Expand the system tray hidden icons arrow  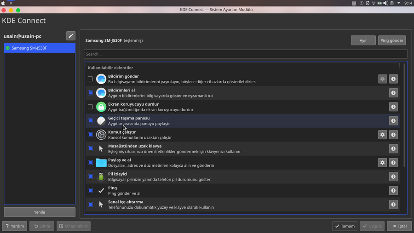click(x=399, y=3)
